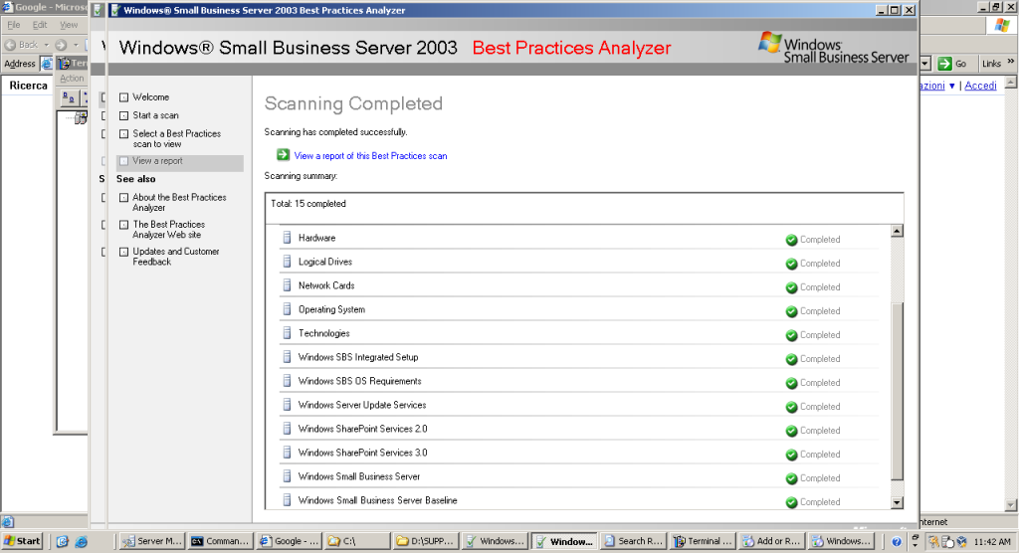Click the green Completed check for Logical Drives

(791, 264)
